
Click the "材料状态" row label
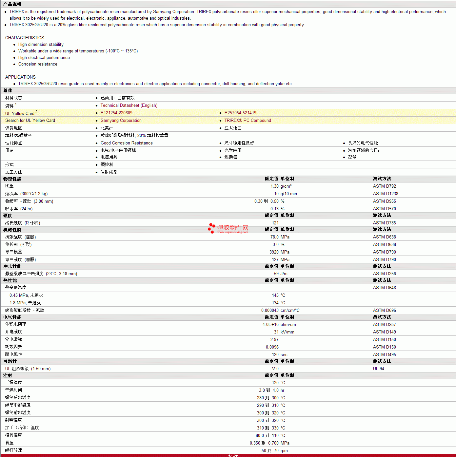14,98
